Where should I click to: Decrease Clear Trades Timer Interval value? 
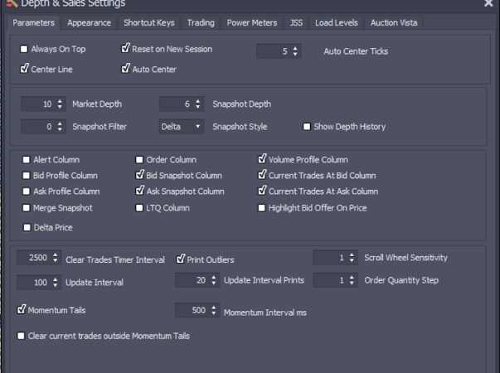pyautogui.click(x=56, y=261)
